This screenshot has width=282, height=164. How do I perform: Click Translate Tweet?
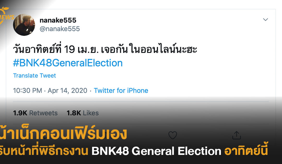(x=34, y=76)
